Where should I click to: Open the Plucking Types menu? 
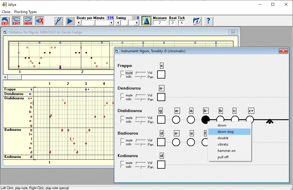point(25,12)
